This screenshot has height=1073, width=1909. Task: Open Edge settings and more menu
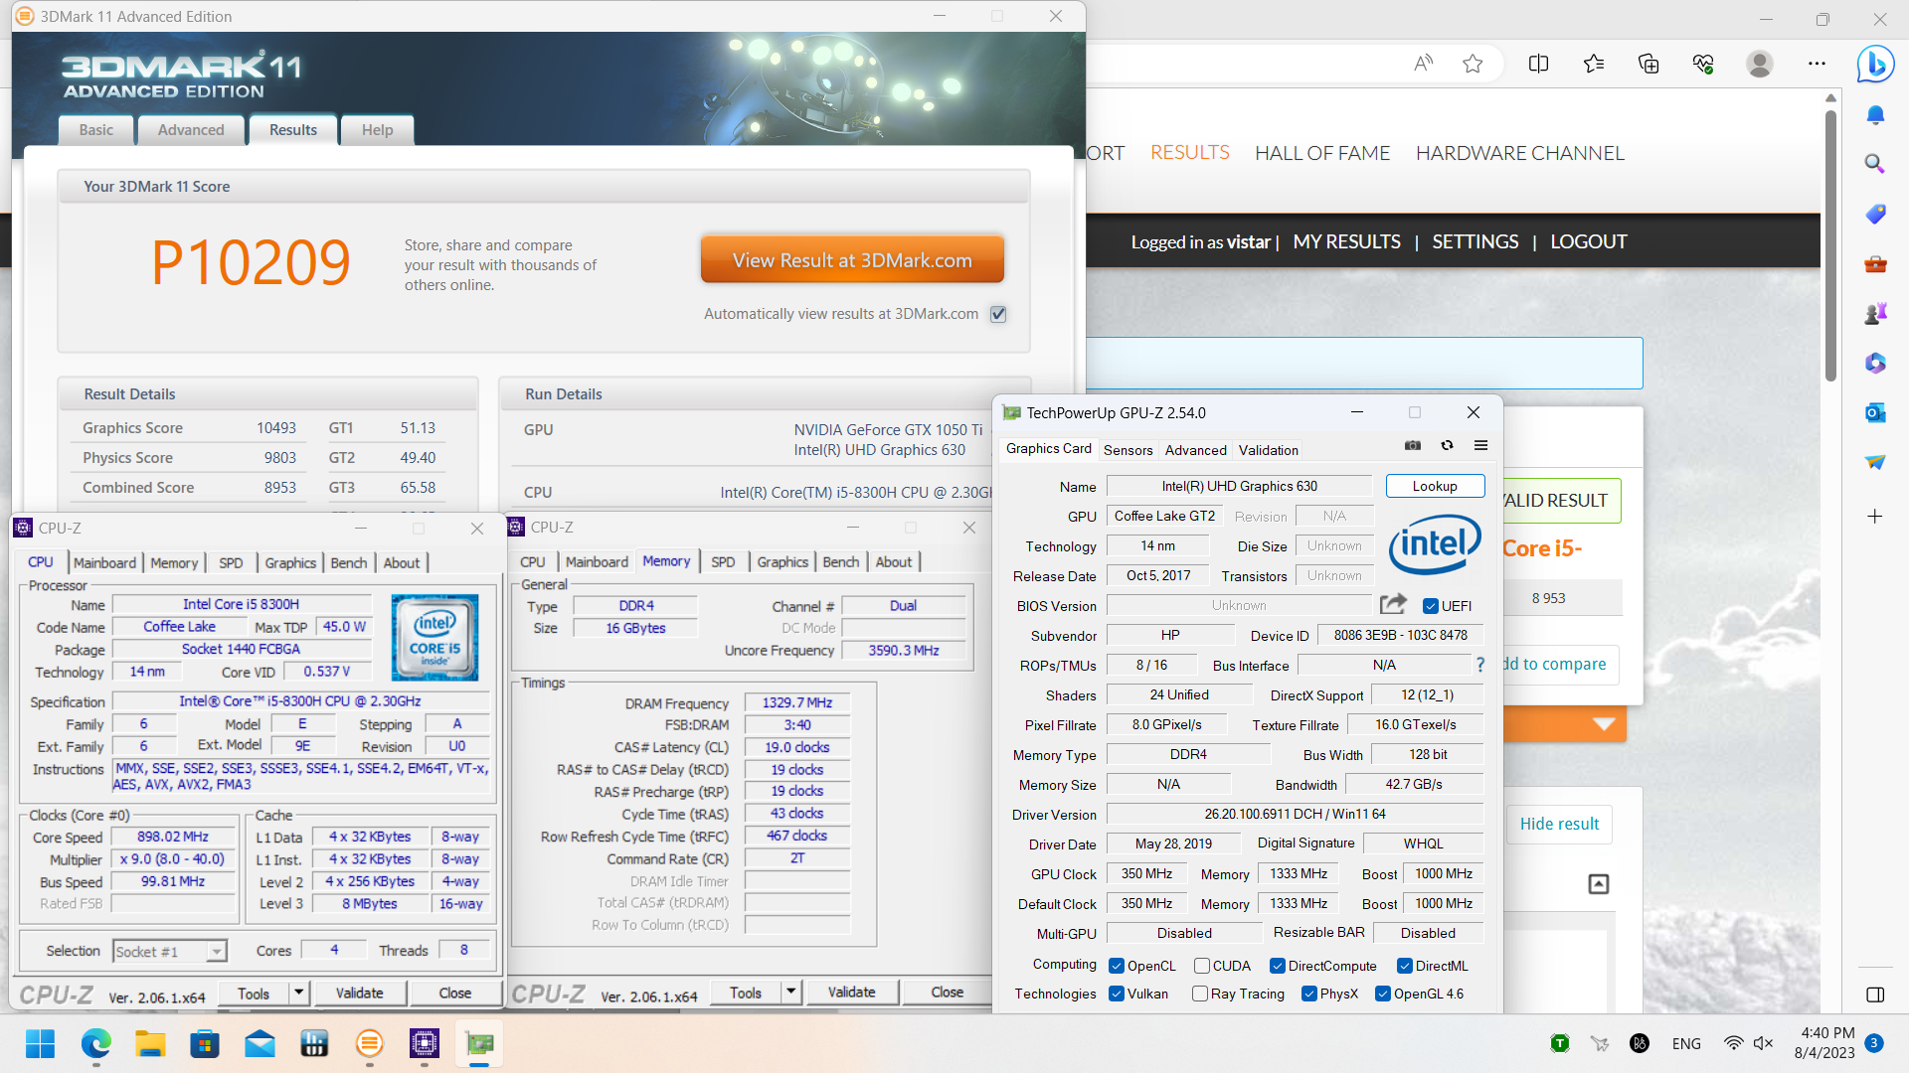pyautogui.click(x=1817, y=64)
